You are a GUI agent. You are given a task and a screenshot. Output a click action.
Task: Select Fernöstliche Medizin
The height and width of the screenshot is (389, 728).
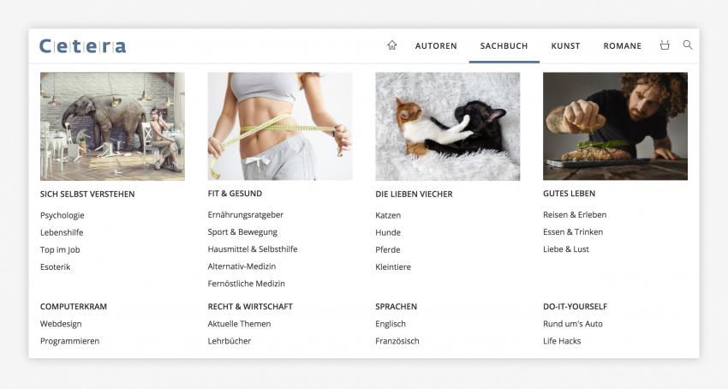247,284
